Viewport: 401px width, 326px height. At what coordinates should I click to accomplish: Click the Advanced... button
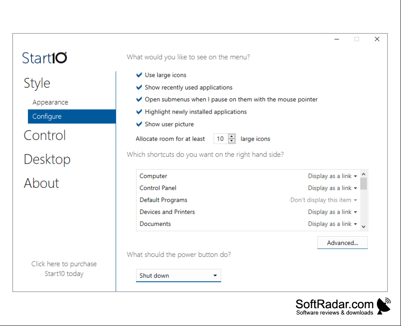(343, 242)
